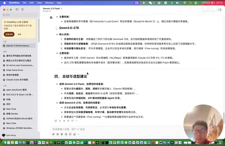Screen dimensions: 225x146
Task: Start a new chat with compose icon
Action: click(x=22, y=9)
